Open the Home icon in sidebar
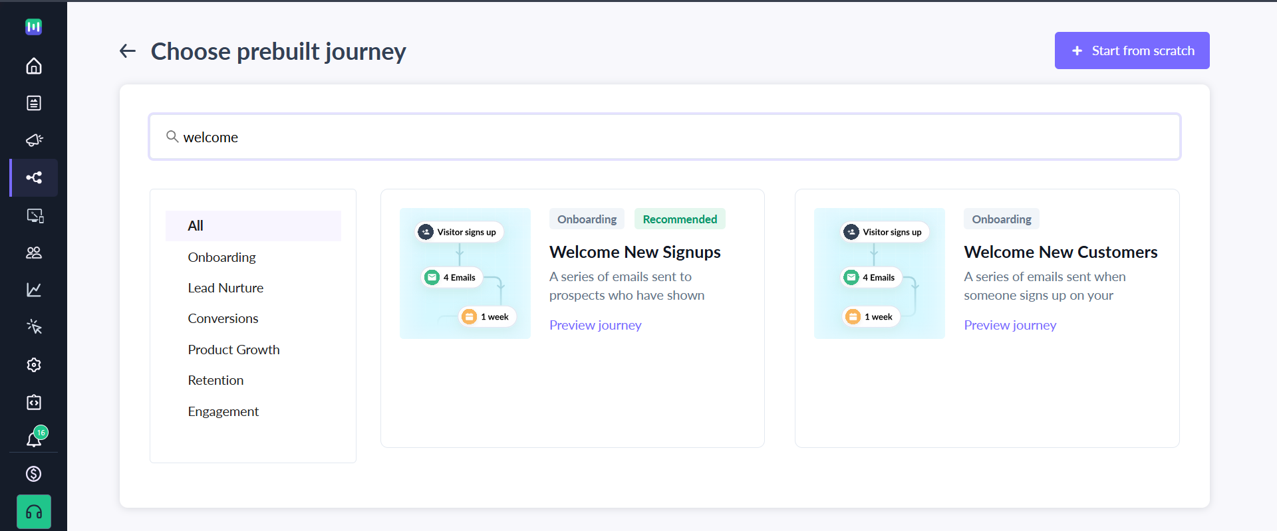1277x531 pixels. pyautogui.click(x=34, y=66)
